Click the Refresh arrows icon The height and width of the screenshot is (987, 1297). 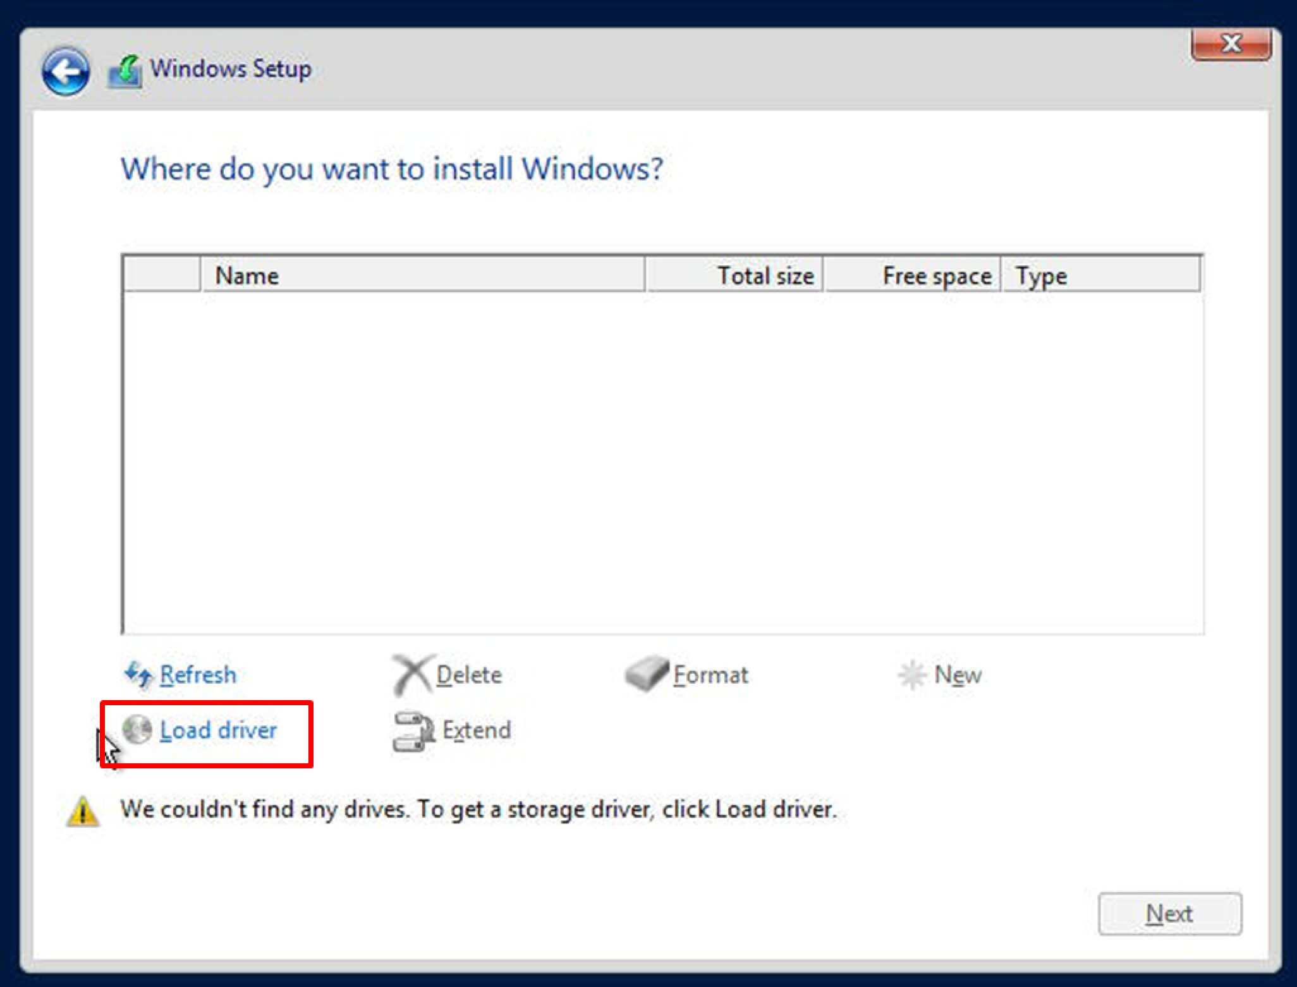pyautogui.click(x=138, y=674)
